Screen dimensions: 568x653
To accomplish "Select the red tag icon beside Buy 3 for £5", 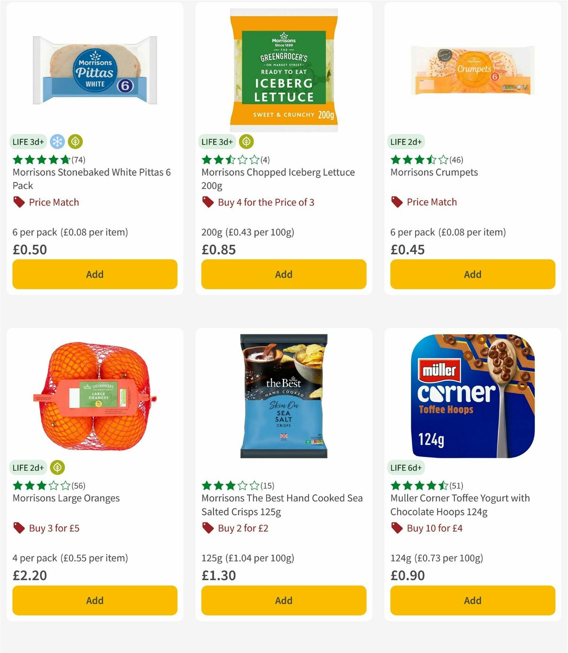I will click(x=18, y=528).
